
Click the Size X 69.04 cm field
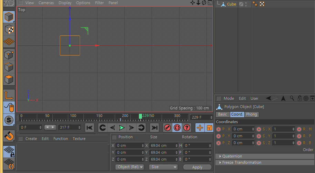pos(163,145)
